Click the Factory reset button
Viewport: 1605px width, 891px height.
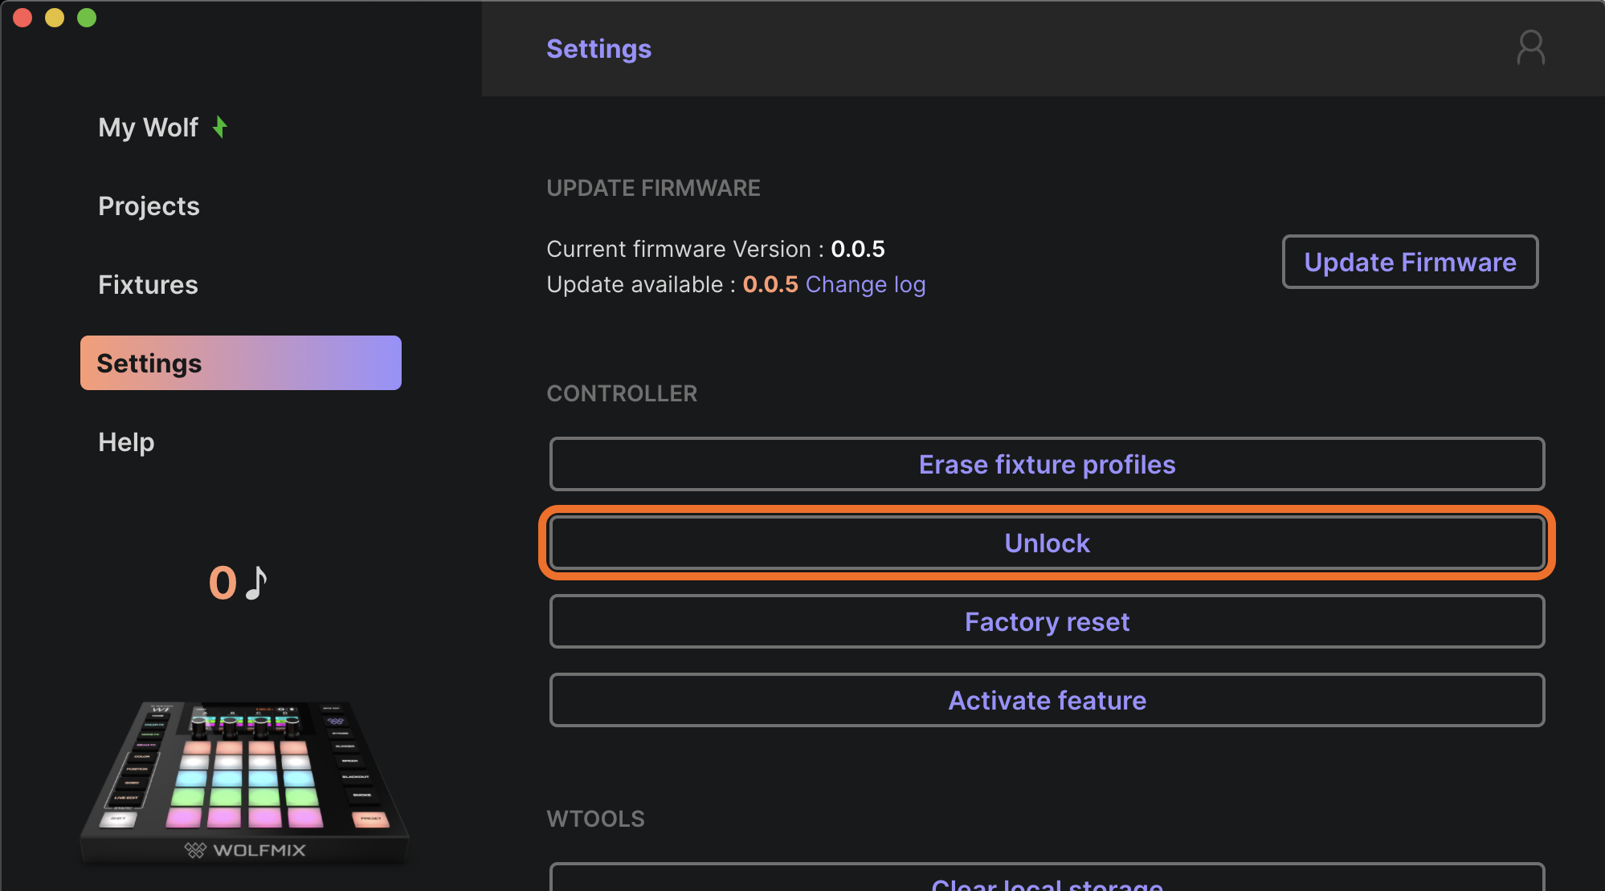point(1047,622)
